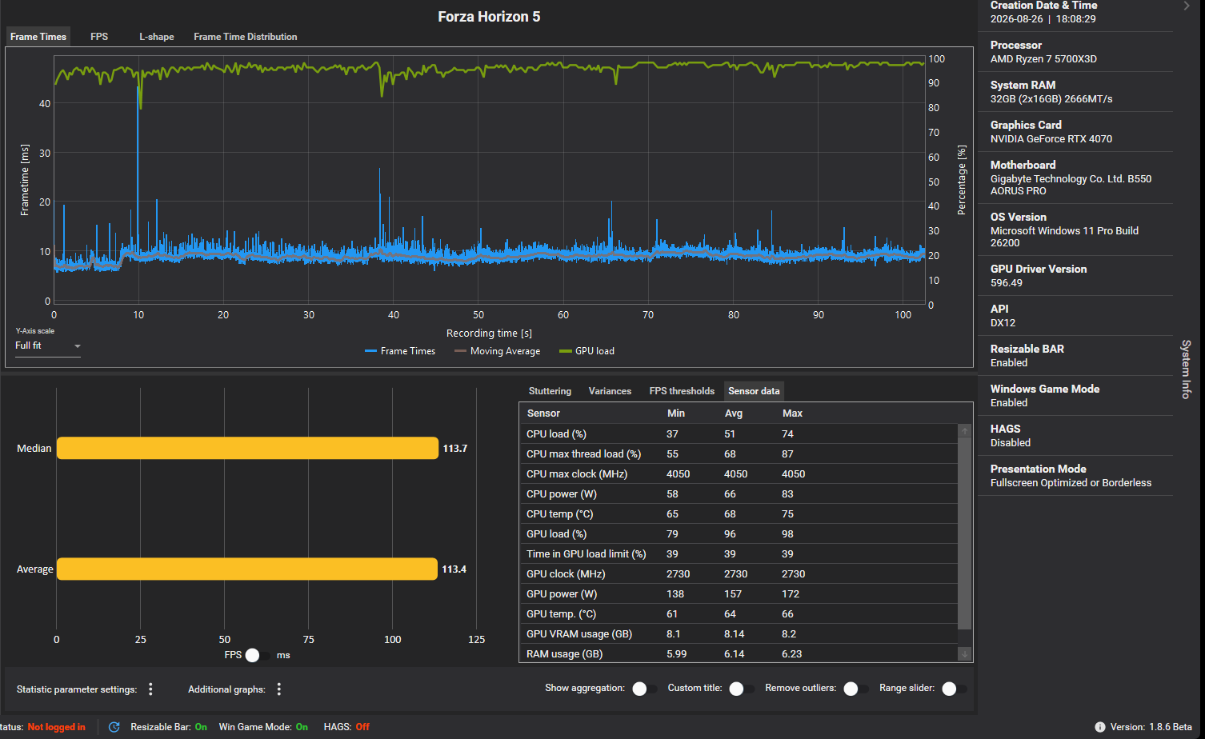Viewport: 1205px width, 739px height.
Task: Click the 'Version: 1.8.6 Beta' status text
Action: 1151,727
